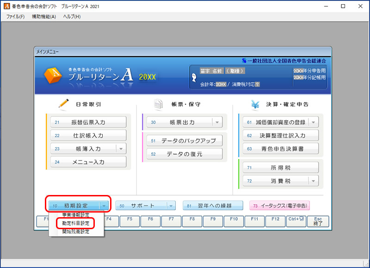Open データのバックアップ
The height and width of the screenshot is (268, 370).
pos(185,141)
